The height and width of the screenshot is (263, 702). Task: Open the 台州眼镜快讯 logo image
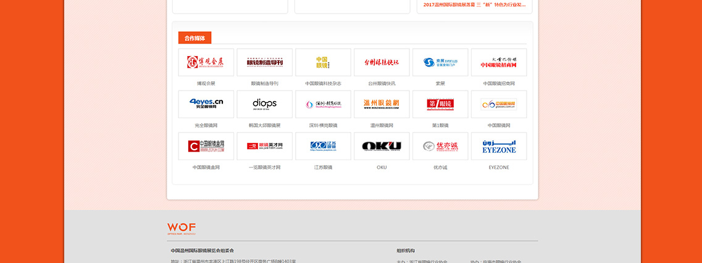[x=382, y=62]
